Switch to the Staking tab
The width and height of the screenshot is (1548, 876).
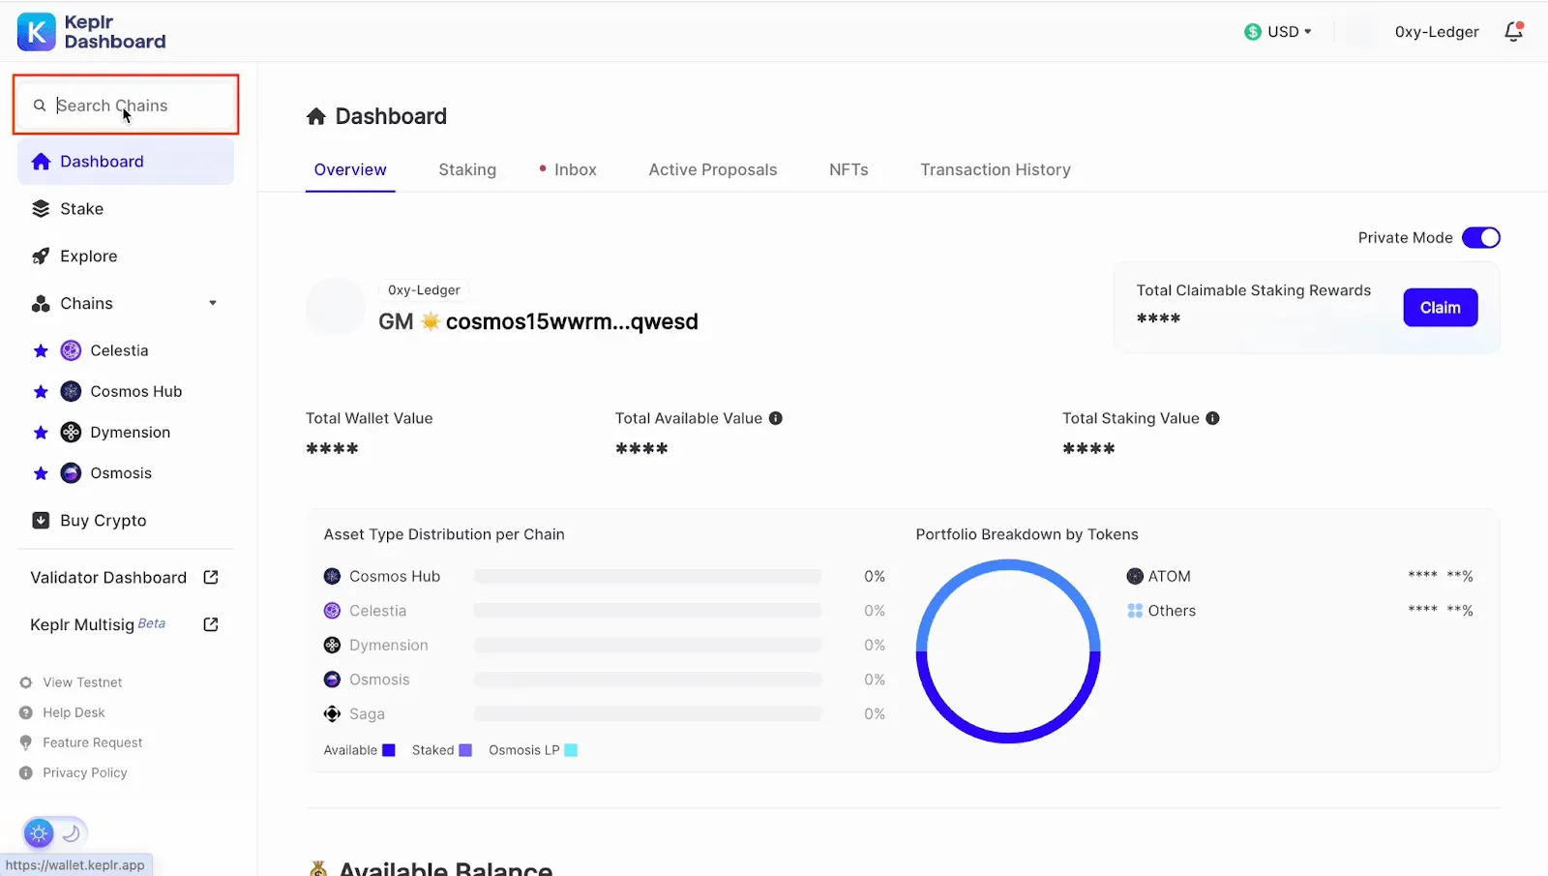(x=467, y=169)
